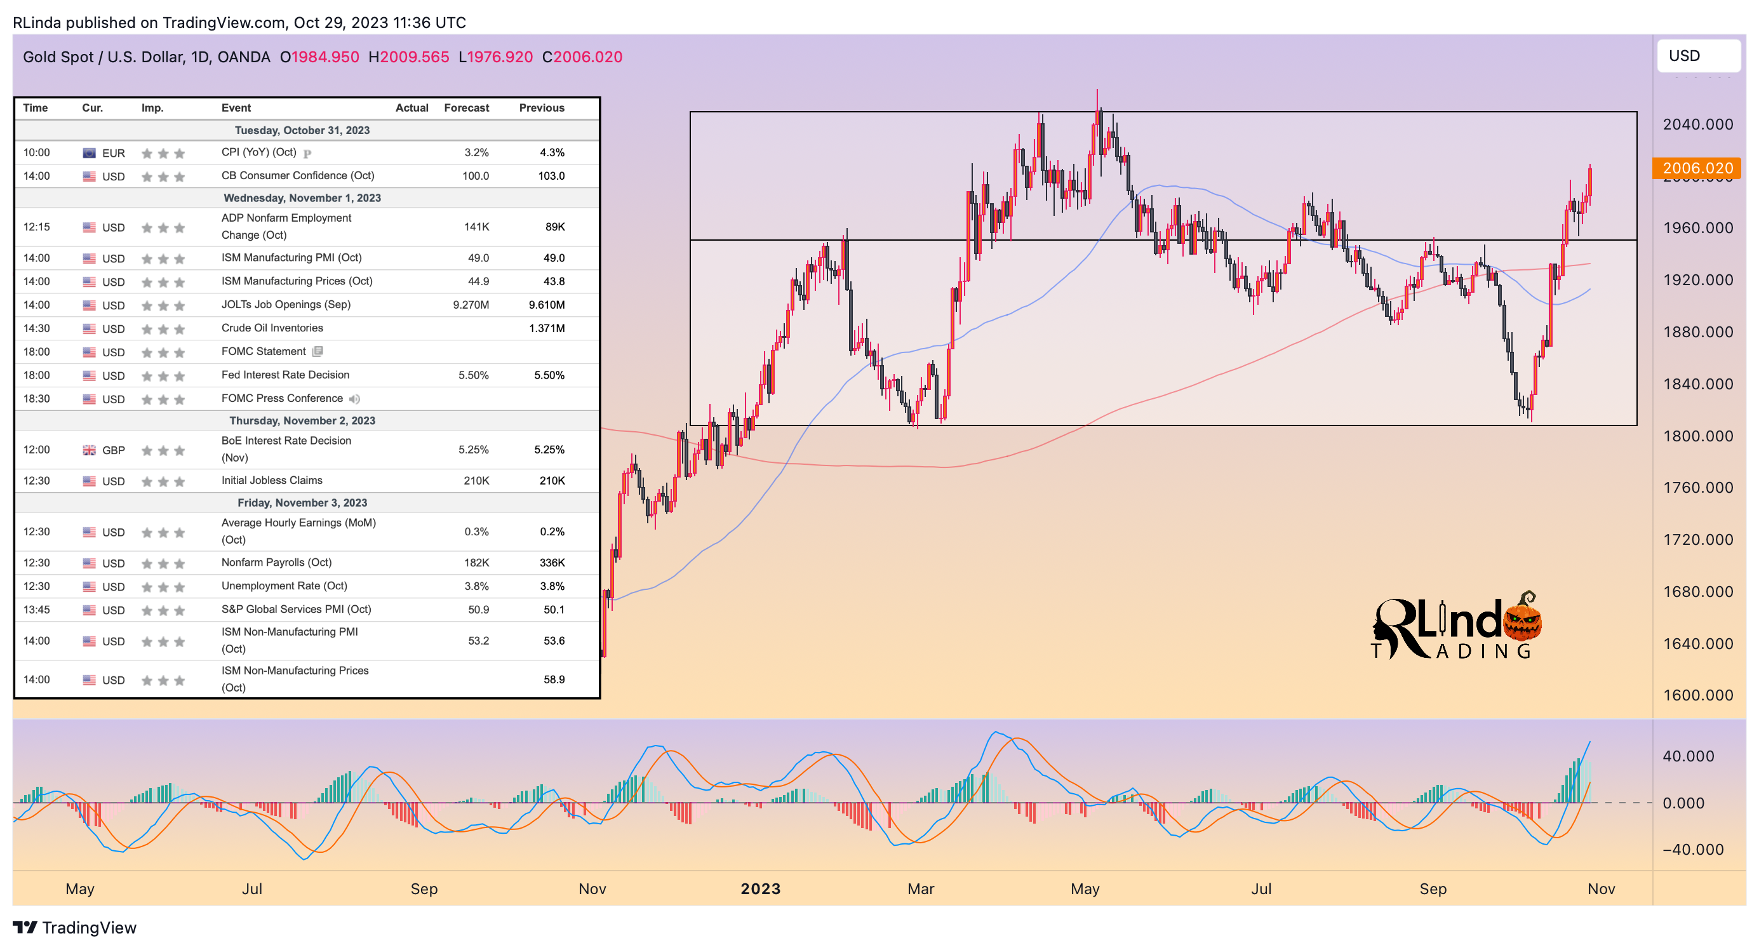Click the Wednesday, November 1, 2023 date header
The height and width of the screenshot is (950, 1759).
coord(302,198)
